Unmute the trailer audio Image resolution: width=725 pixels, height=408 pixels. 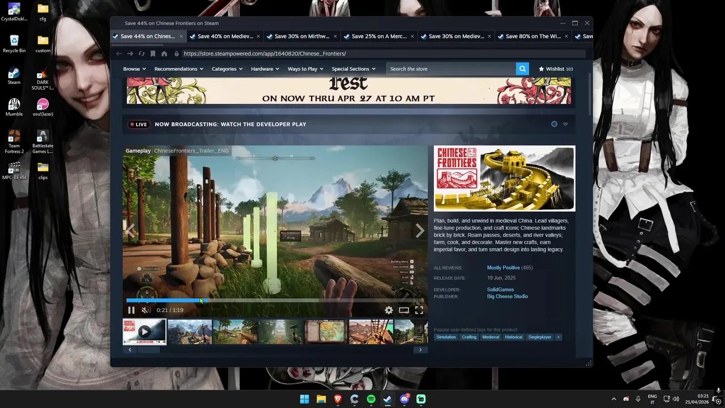[x=146, y=310]
